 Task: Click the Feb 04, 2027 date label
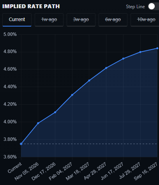(60, 171)
